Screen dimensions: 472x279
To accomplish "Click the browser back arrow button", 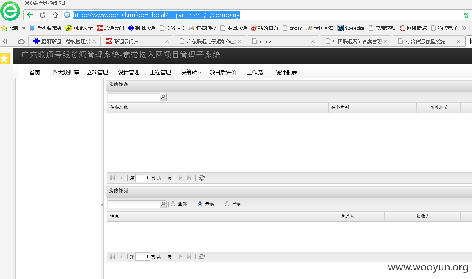I will (30, 15).
